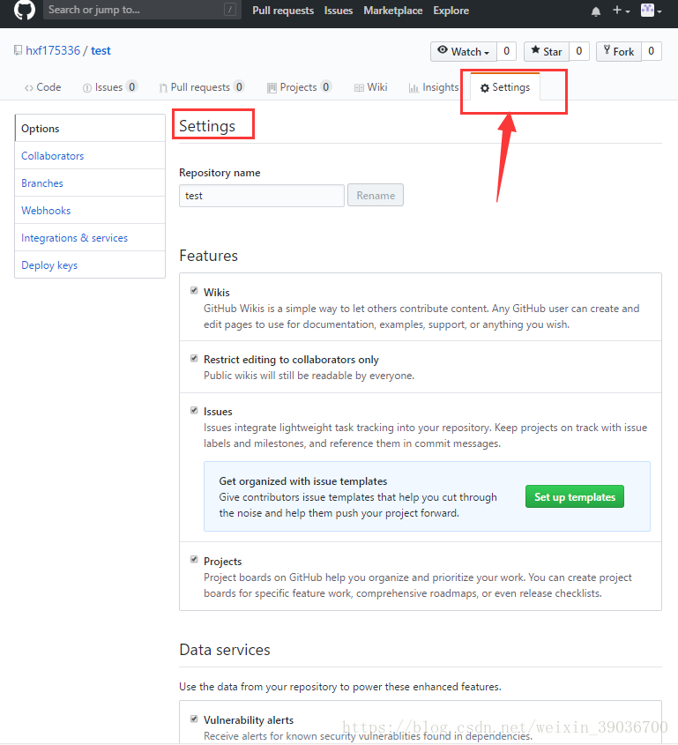Click the Features section heading
Image resolution: width=678 pixels, height=745 pixels.
coord(209,256)
